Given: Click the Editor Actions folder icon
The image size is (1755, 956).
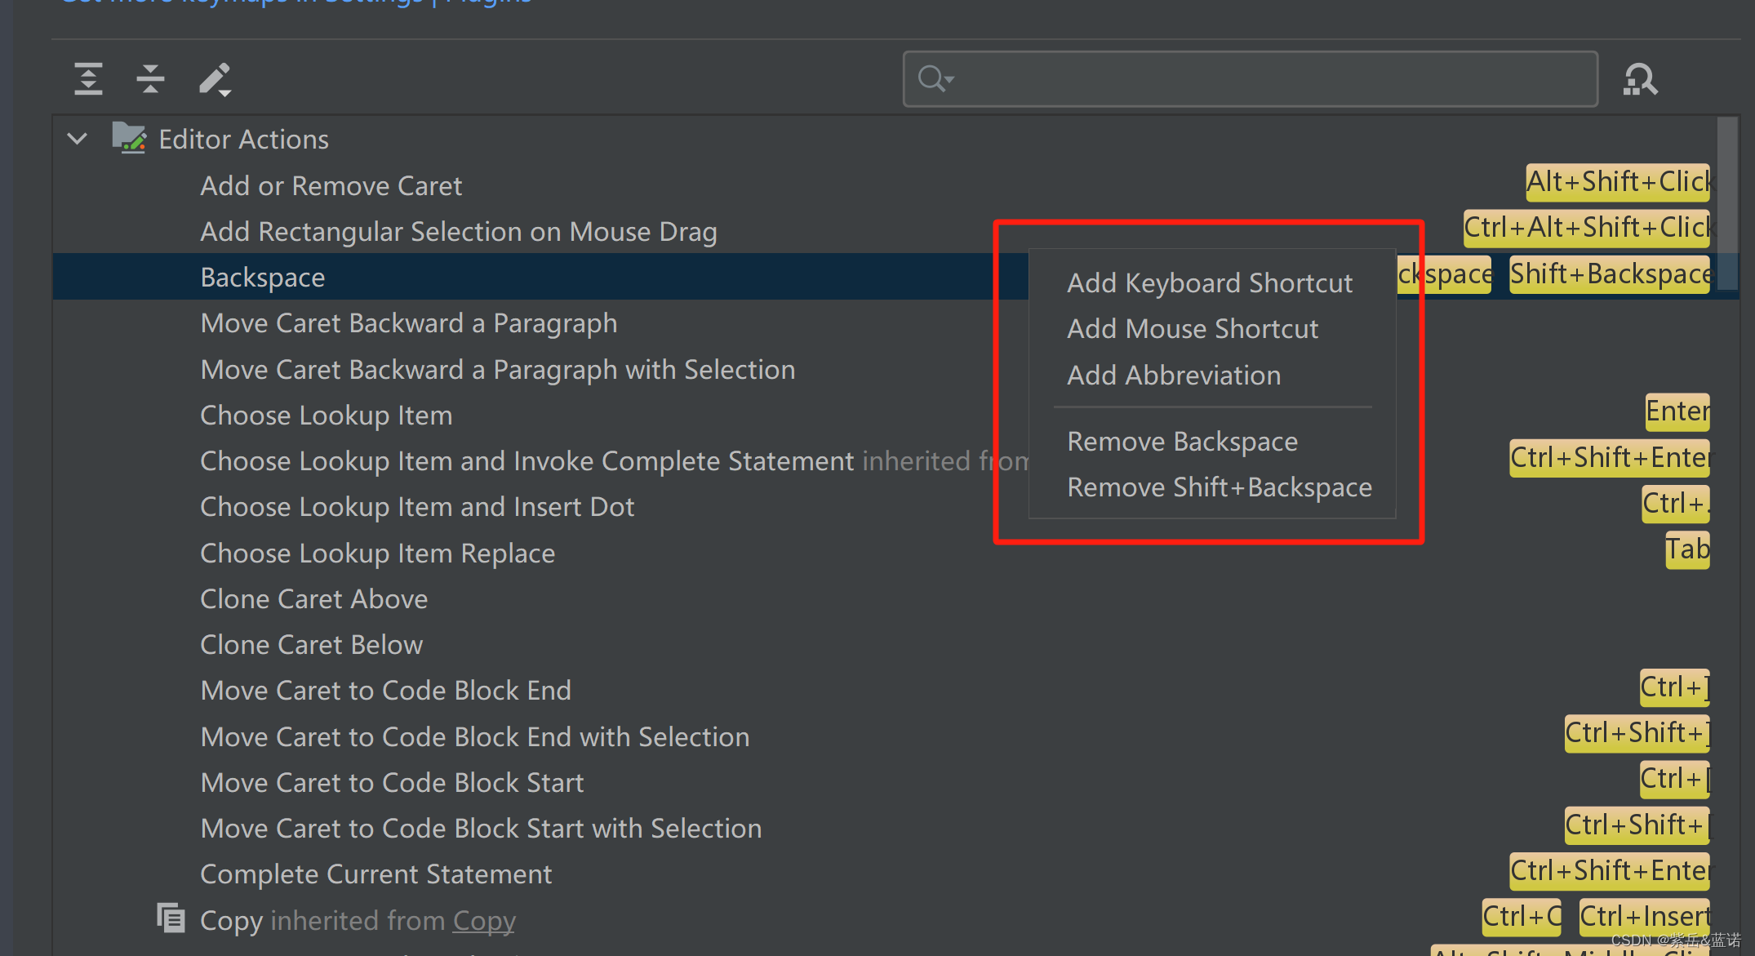Looking at the screenshot, I should pos(129,139).
